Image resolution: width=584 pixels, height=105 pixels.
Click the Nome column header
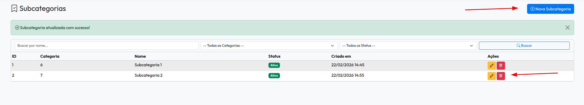point(140,56)
